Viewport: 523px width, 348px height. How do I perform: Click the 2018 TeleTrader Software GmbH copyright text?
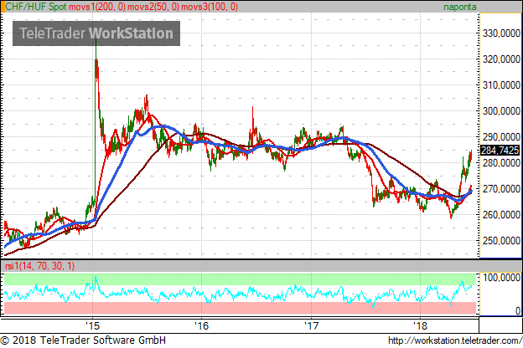pos(83,340)
